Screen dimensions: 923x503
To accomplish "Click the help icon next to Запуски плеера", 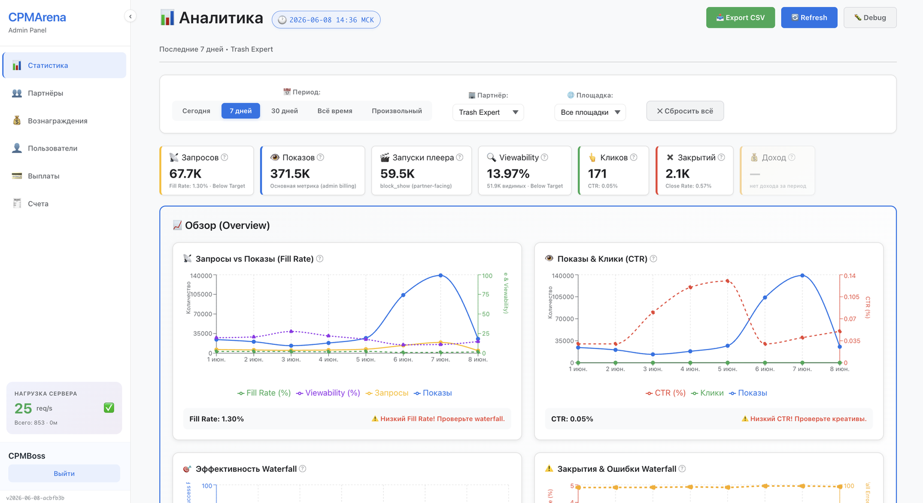I will tap(460, 157).
